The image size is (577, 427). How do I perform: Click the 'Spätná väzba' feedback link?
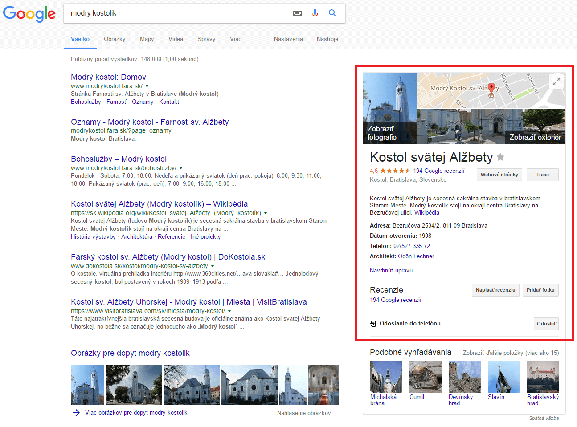[544, 419]
